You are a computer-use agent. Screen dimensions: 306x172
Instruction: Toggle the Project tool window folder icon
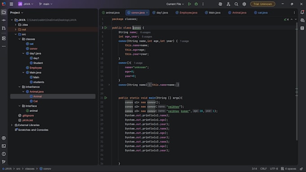pyautogui.click(x=4, y=12)
